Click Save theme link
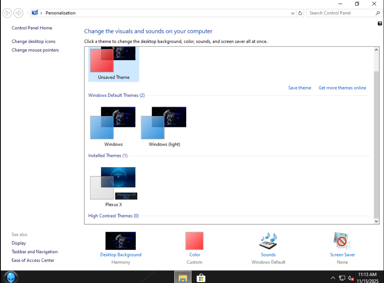 (x=300, y=88)
